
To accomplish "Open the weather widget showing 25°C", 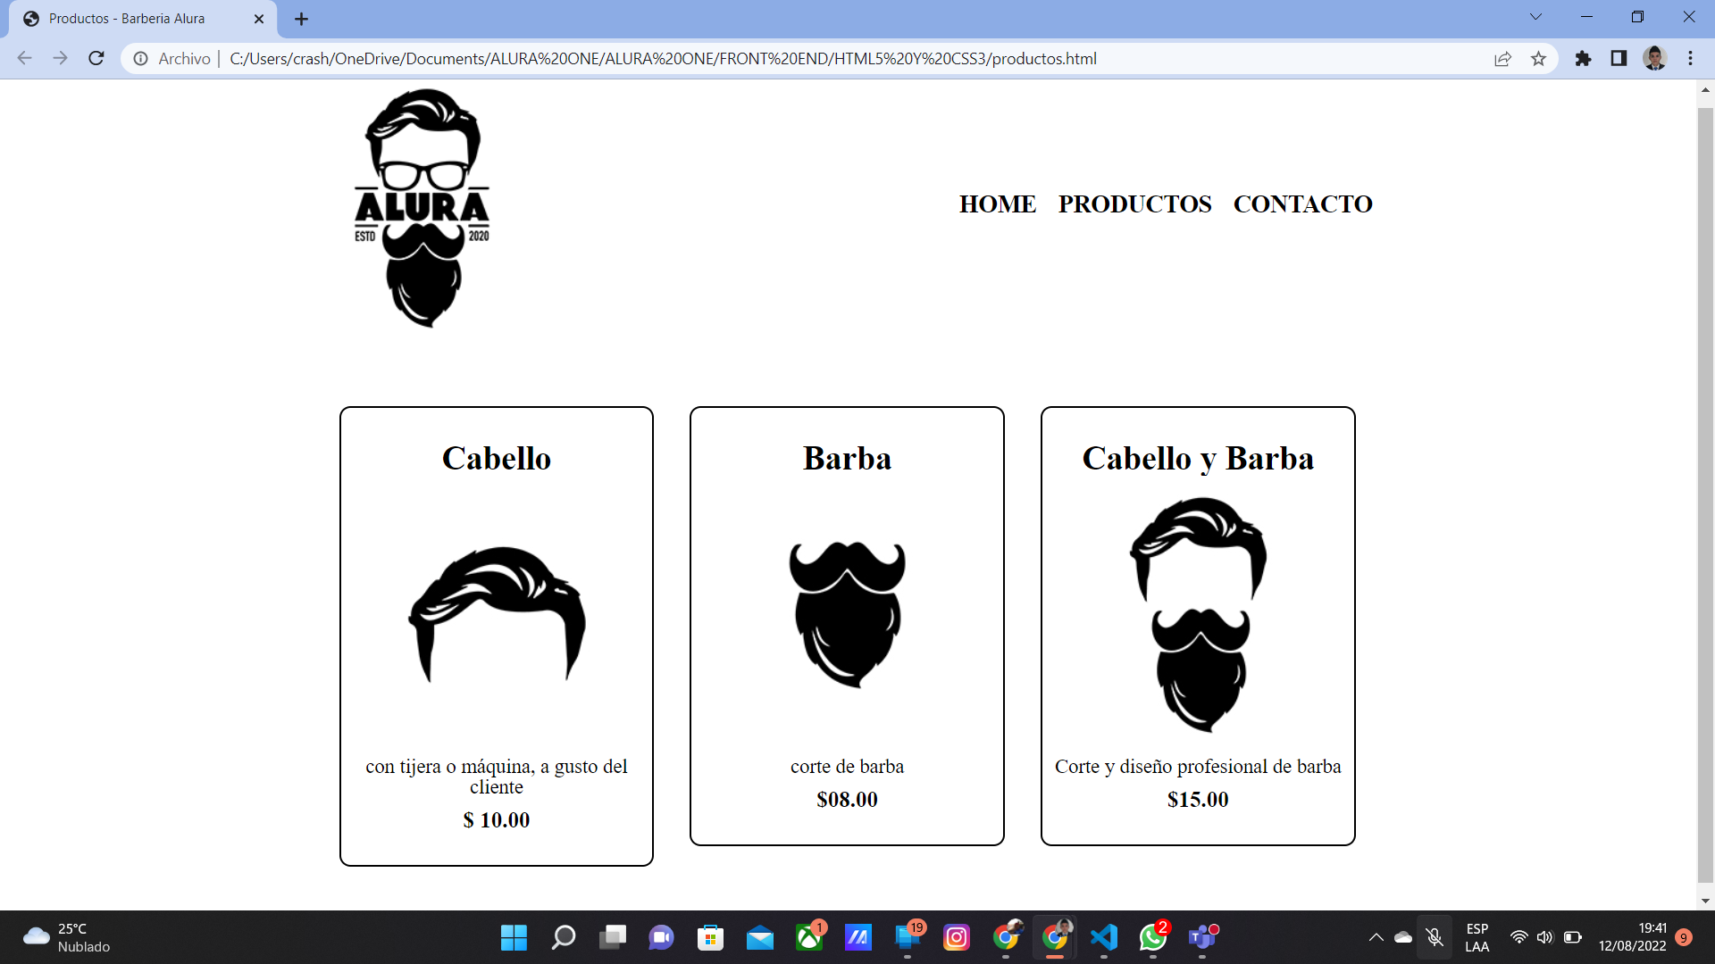I will 66,937.
